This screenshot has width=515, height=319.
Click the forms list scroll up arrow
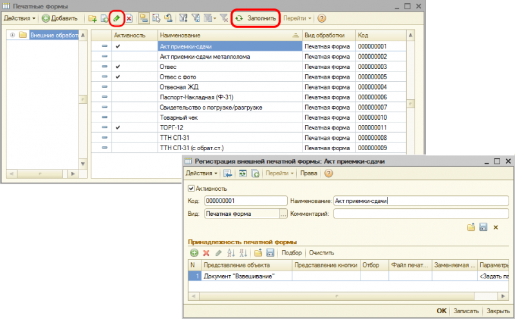pos(410,35)
